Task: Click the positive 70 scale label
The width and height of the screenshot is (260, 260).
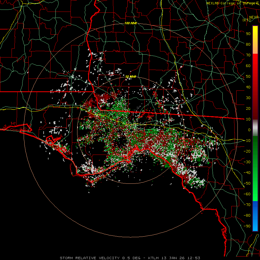Action: coord(248,55)
